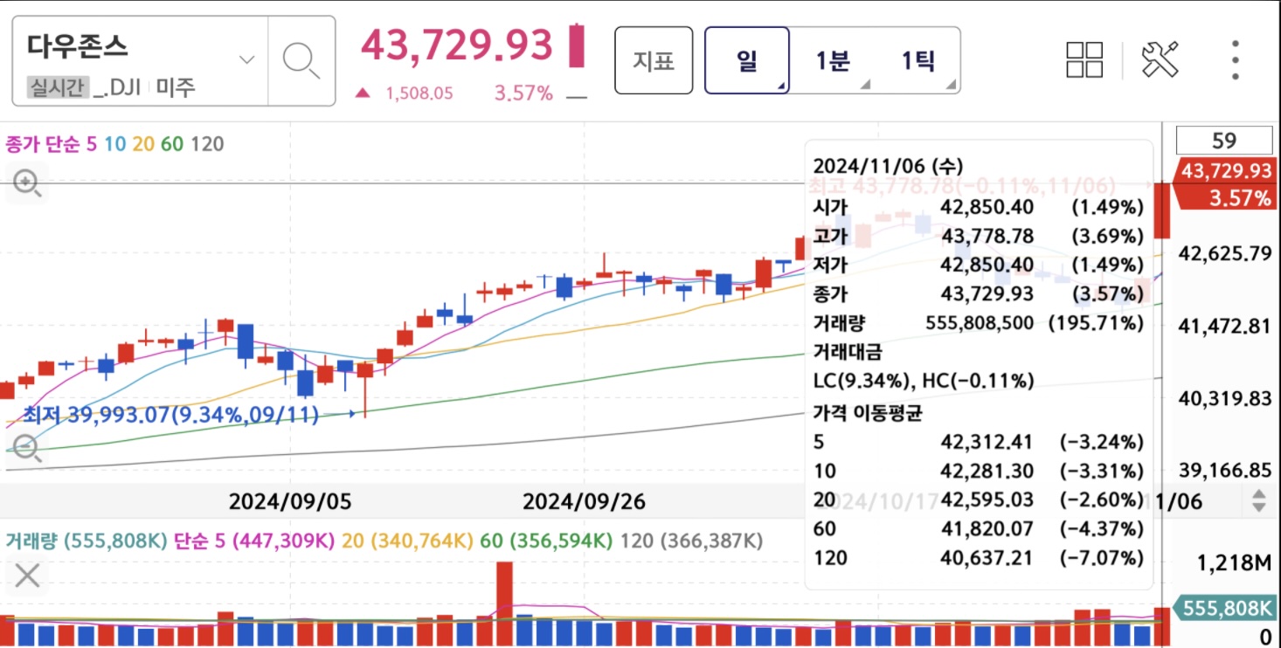Click the up-down stepper beside the date axis
Screen dimensions: 1281x648
point(1258,501)
